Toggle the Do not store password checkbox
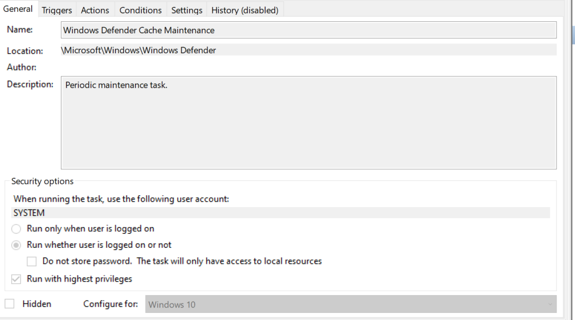The width and height of the screenshot is (575, 320). (31, 261)
